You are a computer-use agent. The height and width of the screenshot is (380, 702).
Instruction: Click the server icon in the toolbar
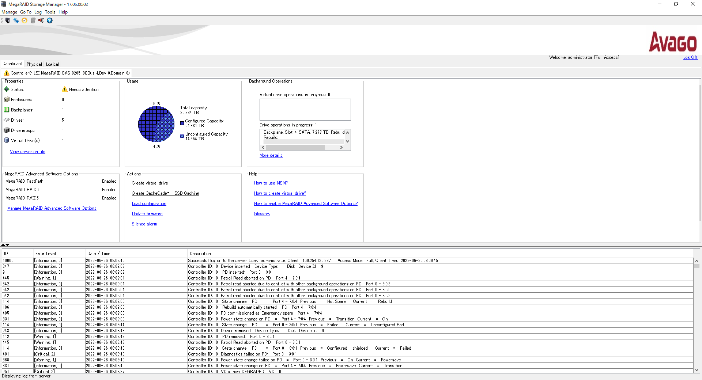tap(8, 20)
